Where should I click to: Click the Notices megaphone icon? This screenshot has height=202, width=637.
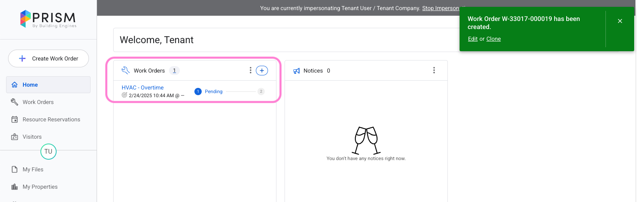click(296, 71)
